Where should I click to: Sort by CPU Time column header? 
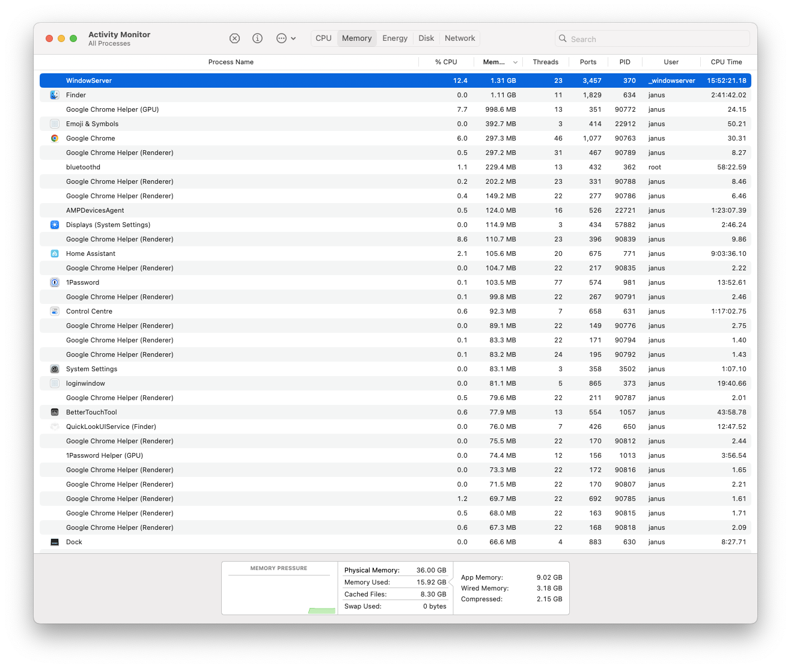(x=726, y=62)
